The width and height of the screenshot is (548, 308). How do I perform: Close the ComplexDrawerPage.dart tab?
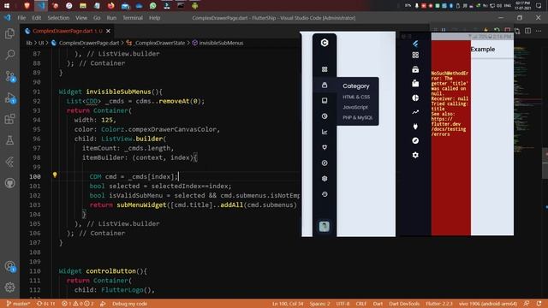click(x=109, y=31)
